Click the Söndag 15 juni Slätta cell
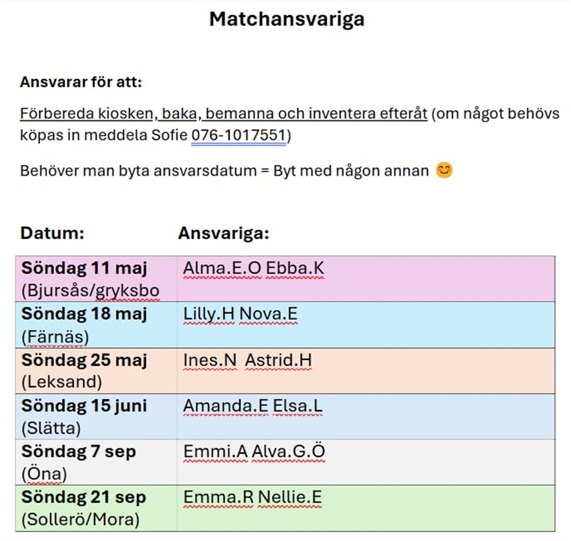Screen dimensions: 571x541 click(x=96, y=416)
